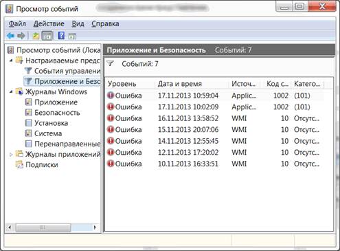This screenshot has height=251, width=340.
Task: Select date cell 12.11.2013 17:20:02
Action: [188, 152]
